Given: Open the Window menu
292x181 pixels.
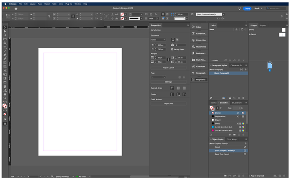Looking at the screenshot, I should (x=78, y=4).
